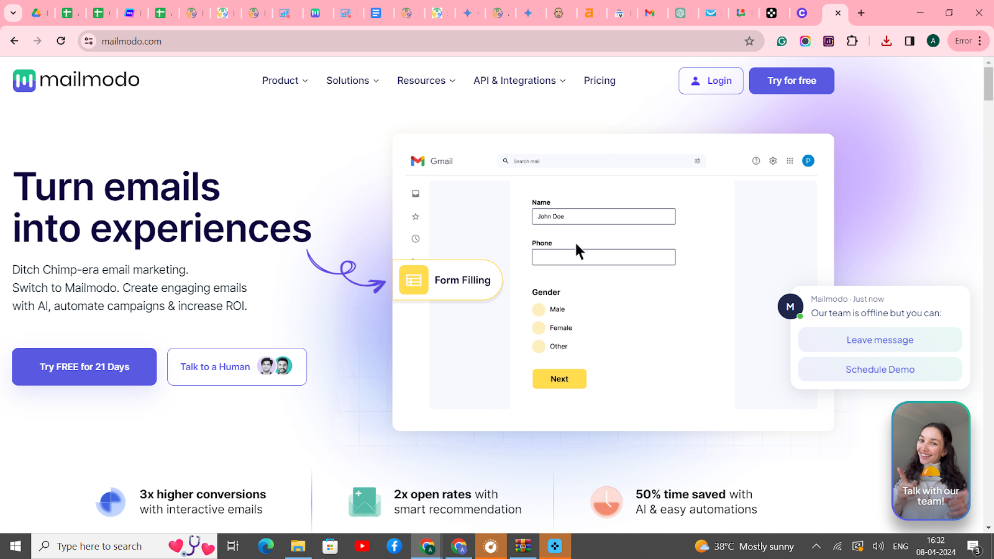This screenshot has height=559, width=994.
Task: Open a new browser tab
Action: pos(861,13)
